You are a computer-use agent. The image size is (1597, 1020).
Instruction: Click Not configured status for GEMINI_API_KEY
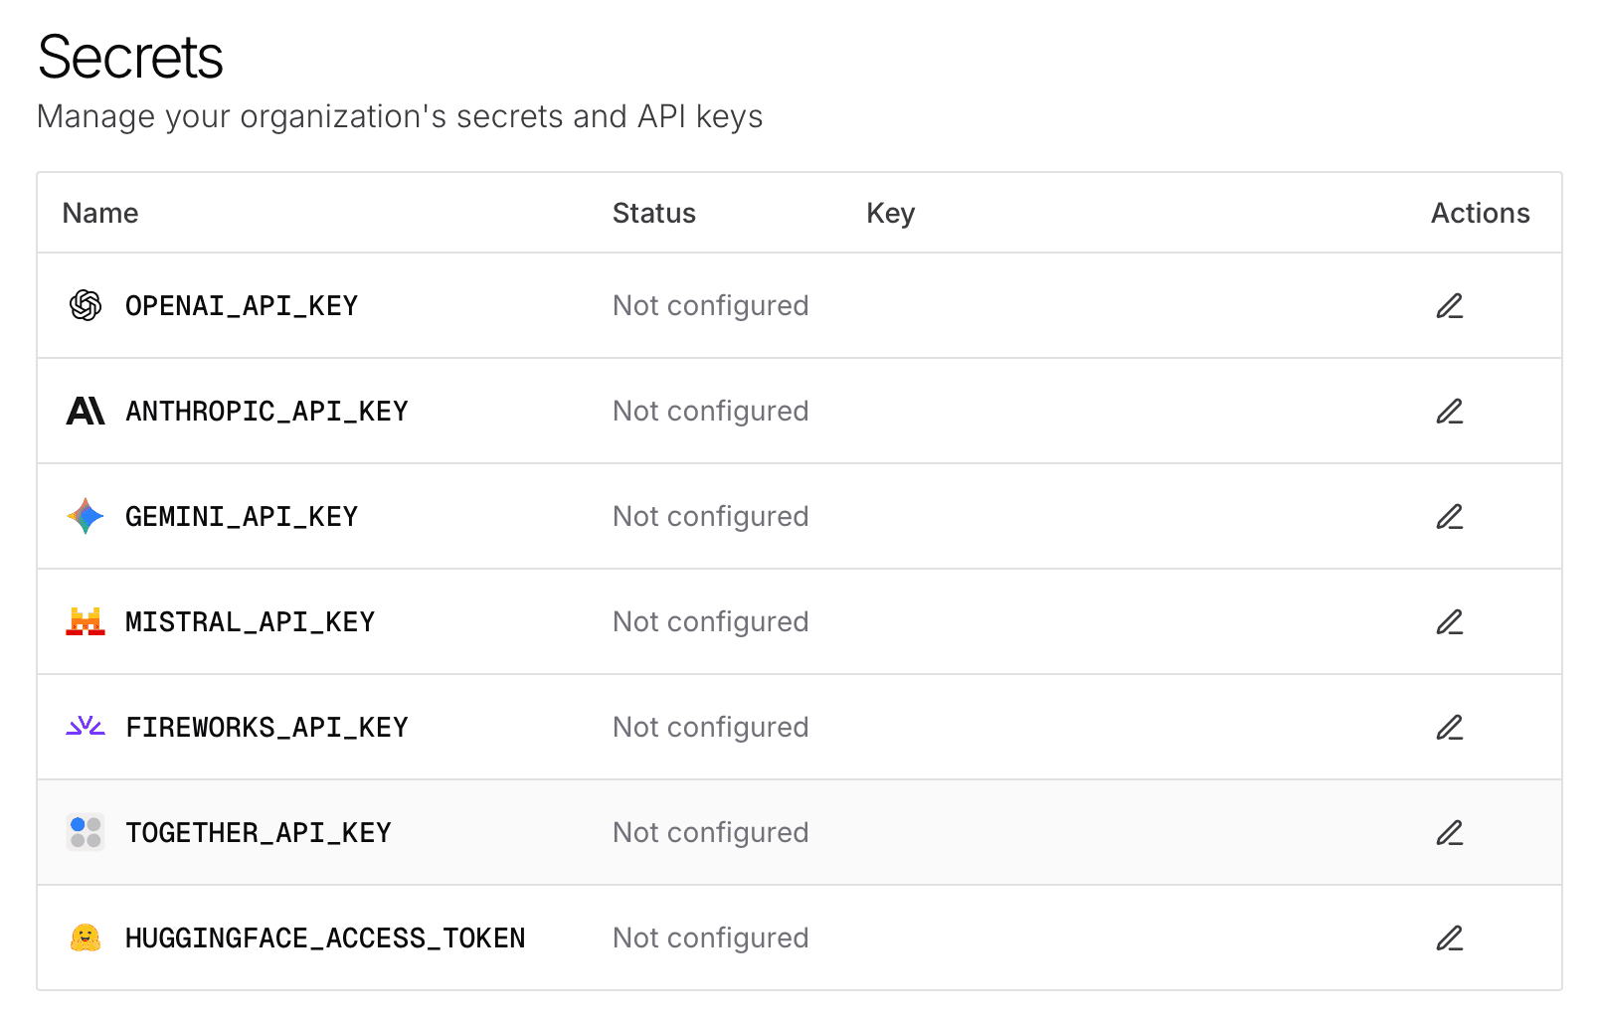tap(710, 516)
